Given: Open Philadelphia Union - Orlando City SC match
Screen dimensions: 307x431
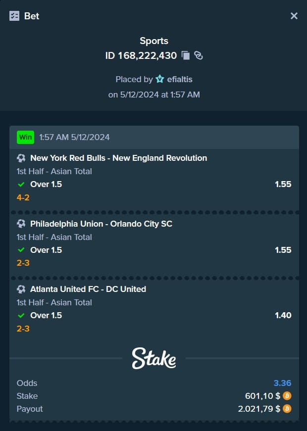Looking at the screenshot, I should click(101, 224).
